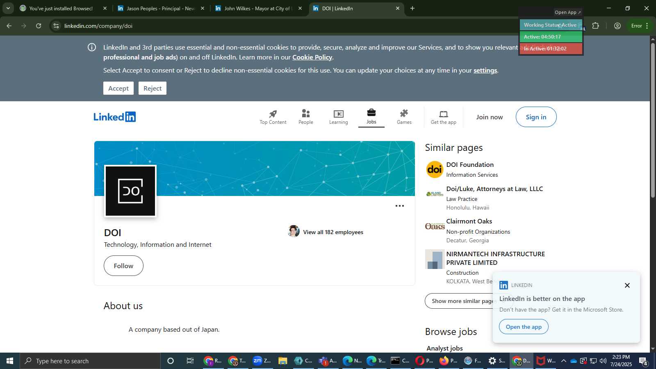
Task: Open Clairmont Oaks page
Action: pos(469,221)
